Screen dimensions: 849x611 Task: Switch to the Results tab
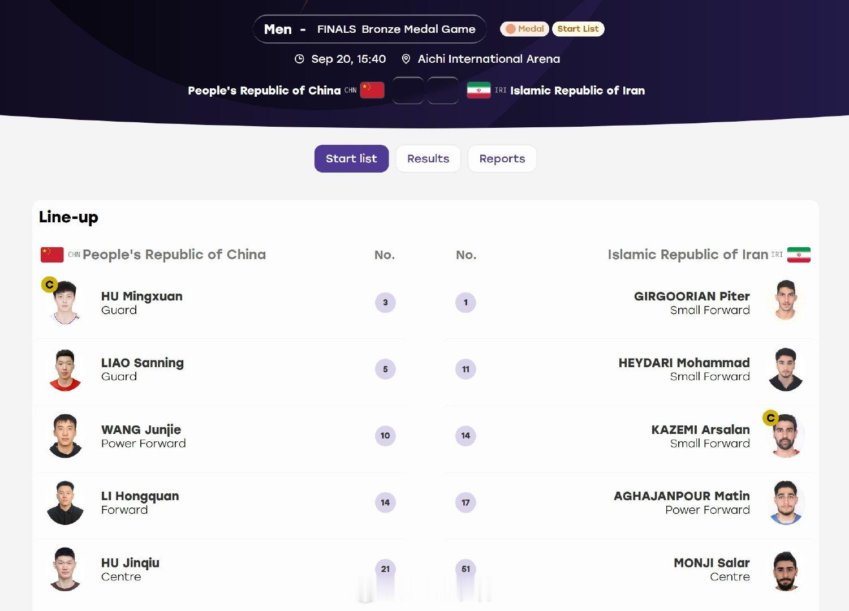tap(428, 158)
